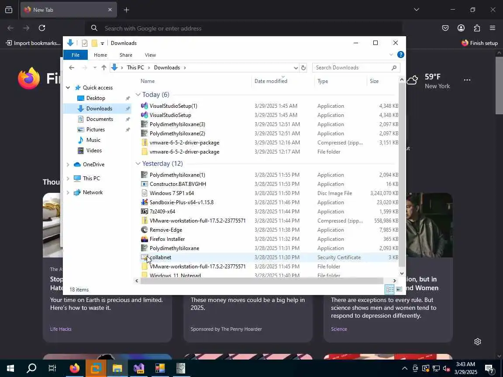Image resolution: width=503 pixels, height=377 pixels.
Task: Open the Windows Start menu
Action: [x=10, y=368]
